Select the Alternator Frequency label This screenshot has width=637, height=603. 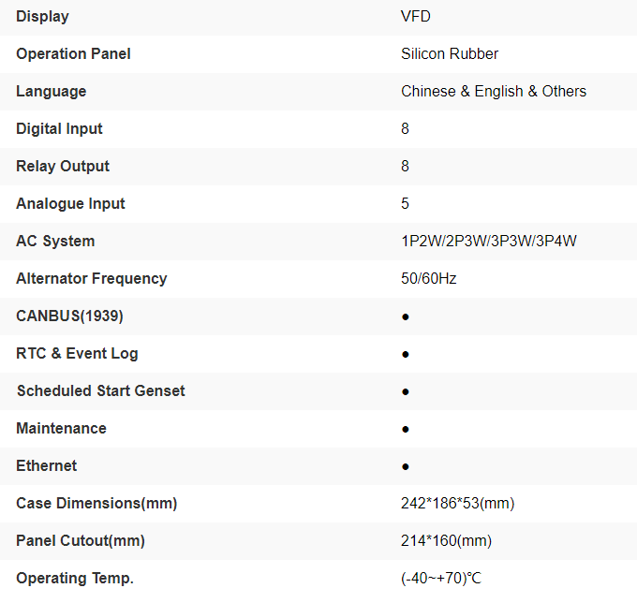point(92,278)
